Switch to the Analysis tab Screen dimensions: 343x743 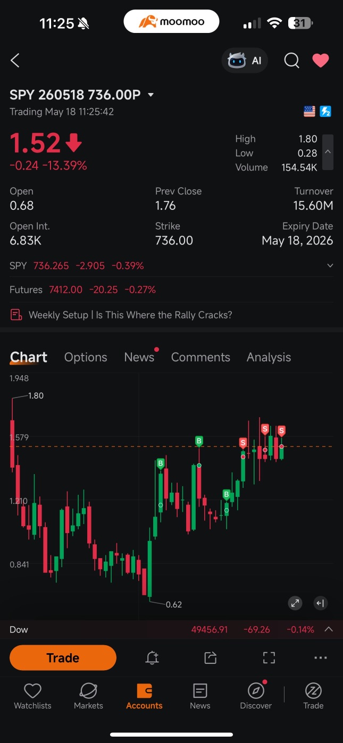tap(269, 357)
